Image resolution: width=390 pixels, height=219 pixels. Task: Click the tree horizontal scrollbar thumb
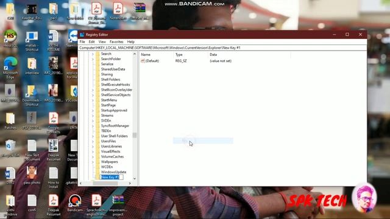[x=105, y=183]
